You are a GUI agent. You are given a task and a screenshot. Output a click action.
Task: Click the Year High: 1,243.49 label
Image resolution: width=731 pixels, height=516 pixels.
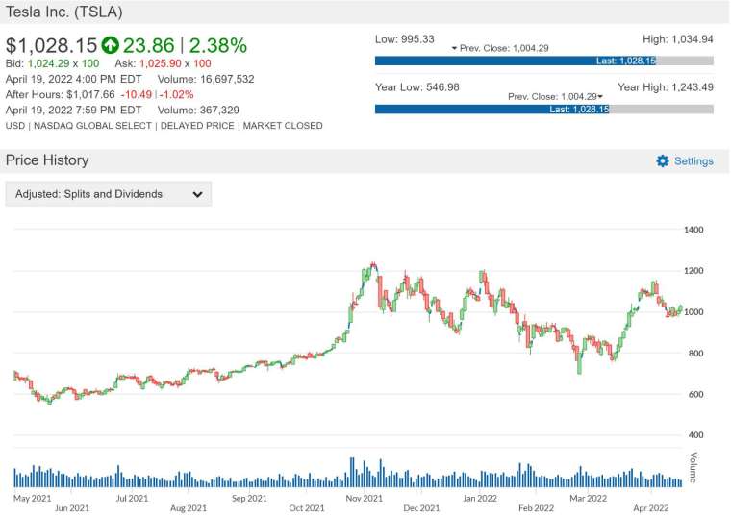(666, 87)
